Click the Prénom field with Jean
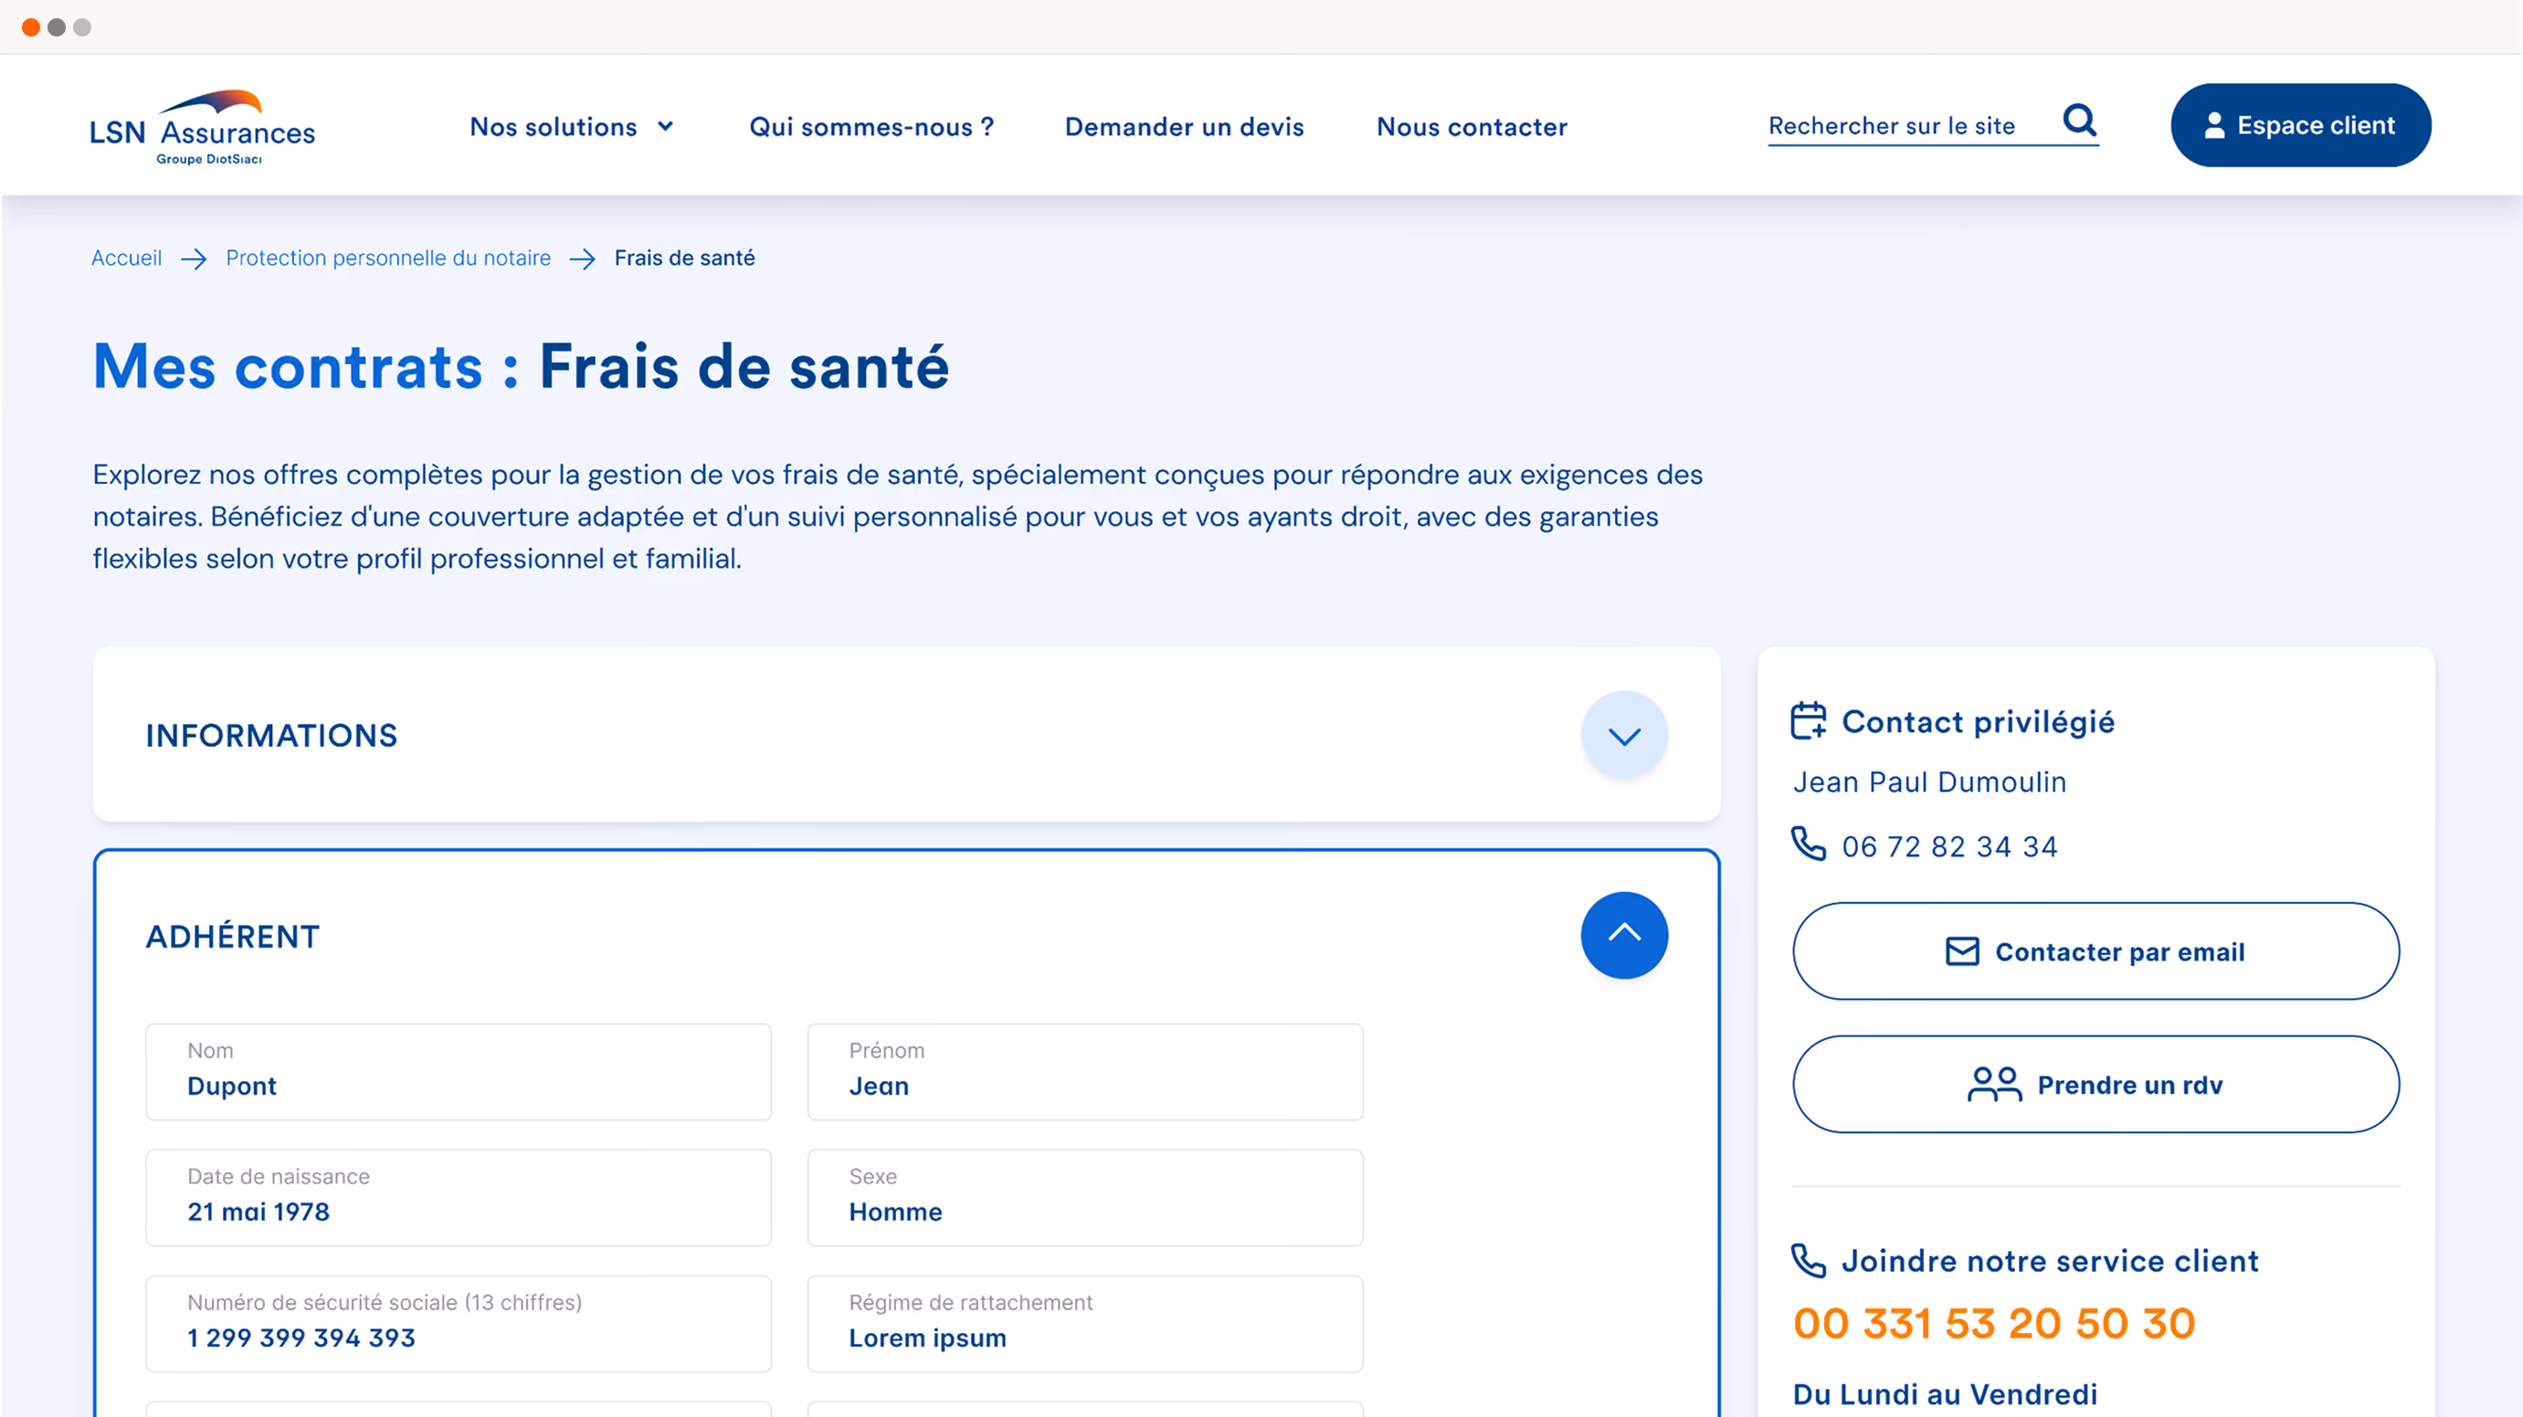 (1085, 1071)
